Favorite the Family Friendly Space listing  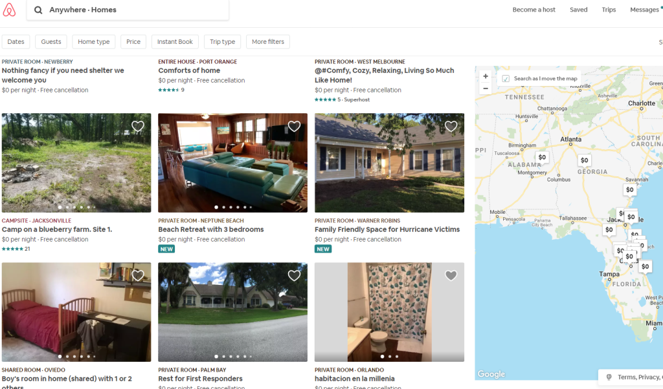[x=451, y=127]
